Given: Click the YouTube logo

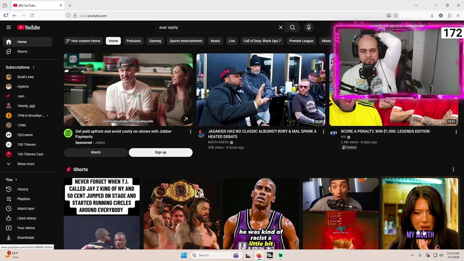Looking at the screenshot, I should (29, 28).
